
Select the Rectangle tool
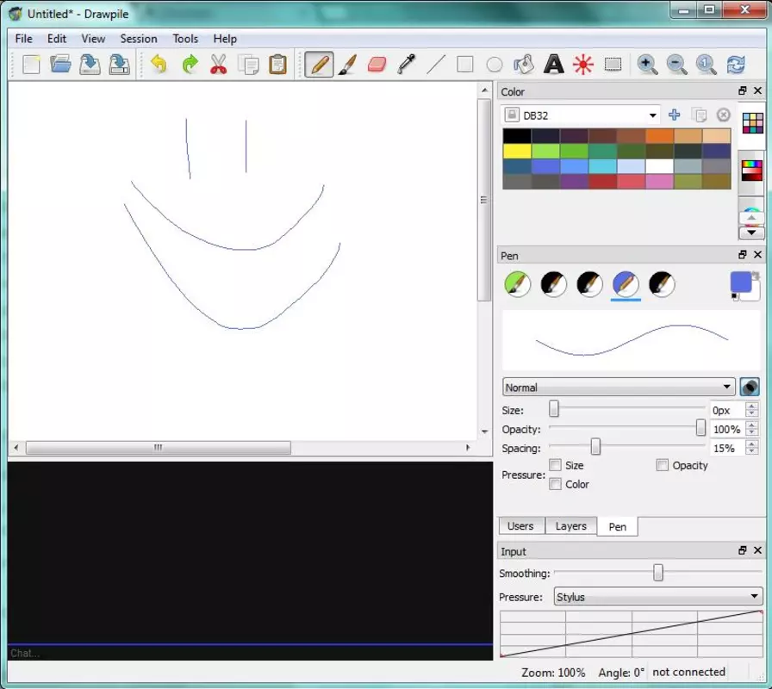[x=465, y=65]
